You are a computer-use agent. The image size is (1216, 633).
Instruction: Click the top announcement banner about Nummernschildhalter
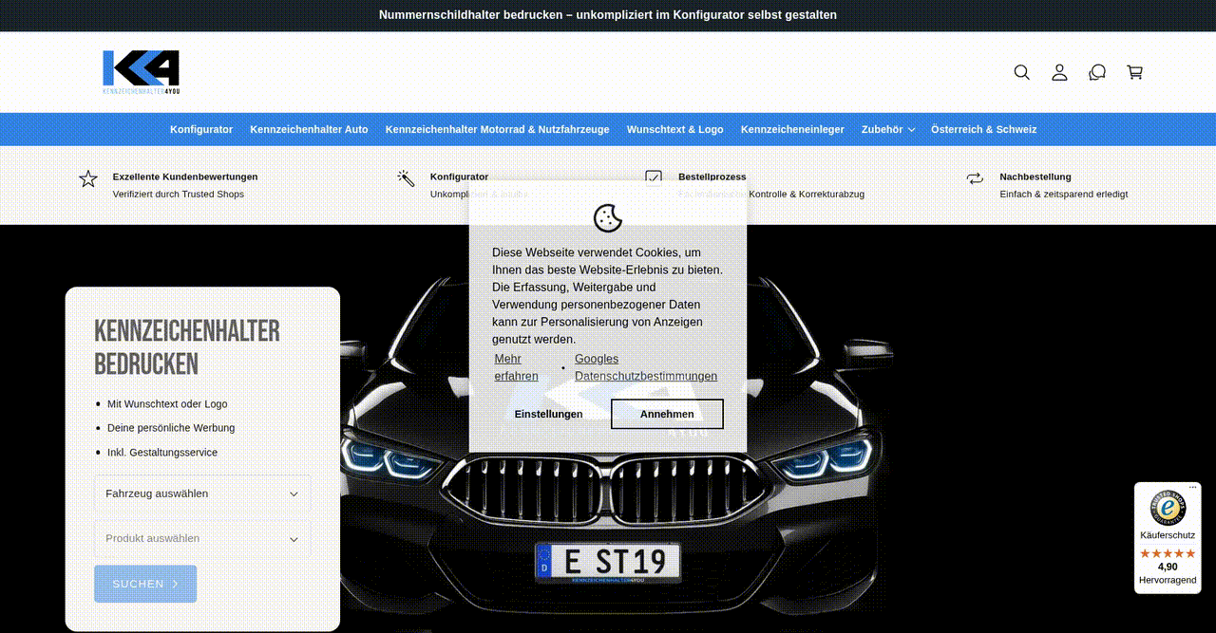[x=608, y=15]
